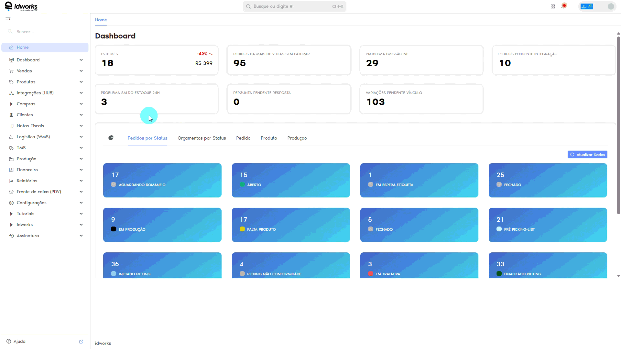621x349 pixels.
Task: Open Pedidos Pendente Integração card
Action: [554, 60]
